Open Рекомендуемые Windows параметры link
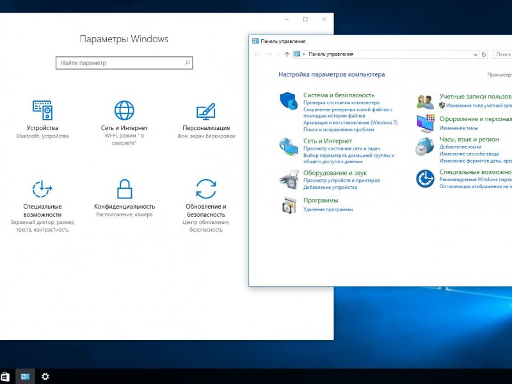 point(476,180)
